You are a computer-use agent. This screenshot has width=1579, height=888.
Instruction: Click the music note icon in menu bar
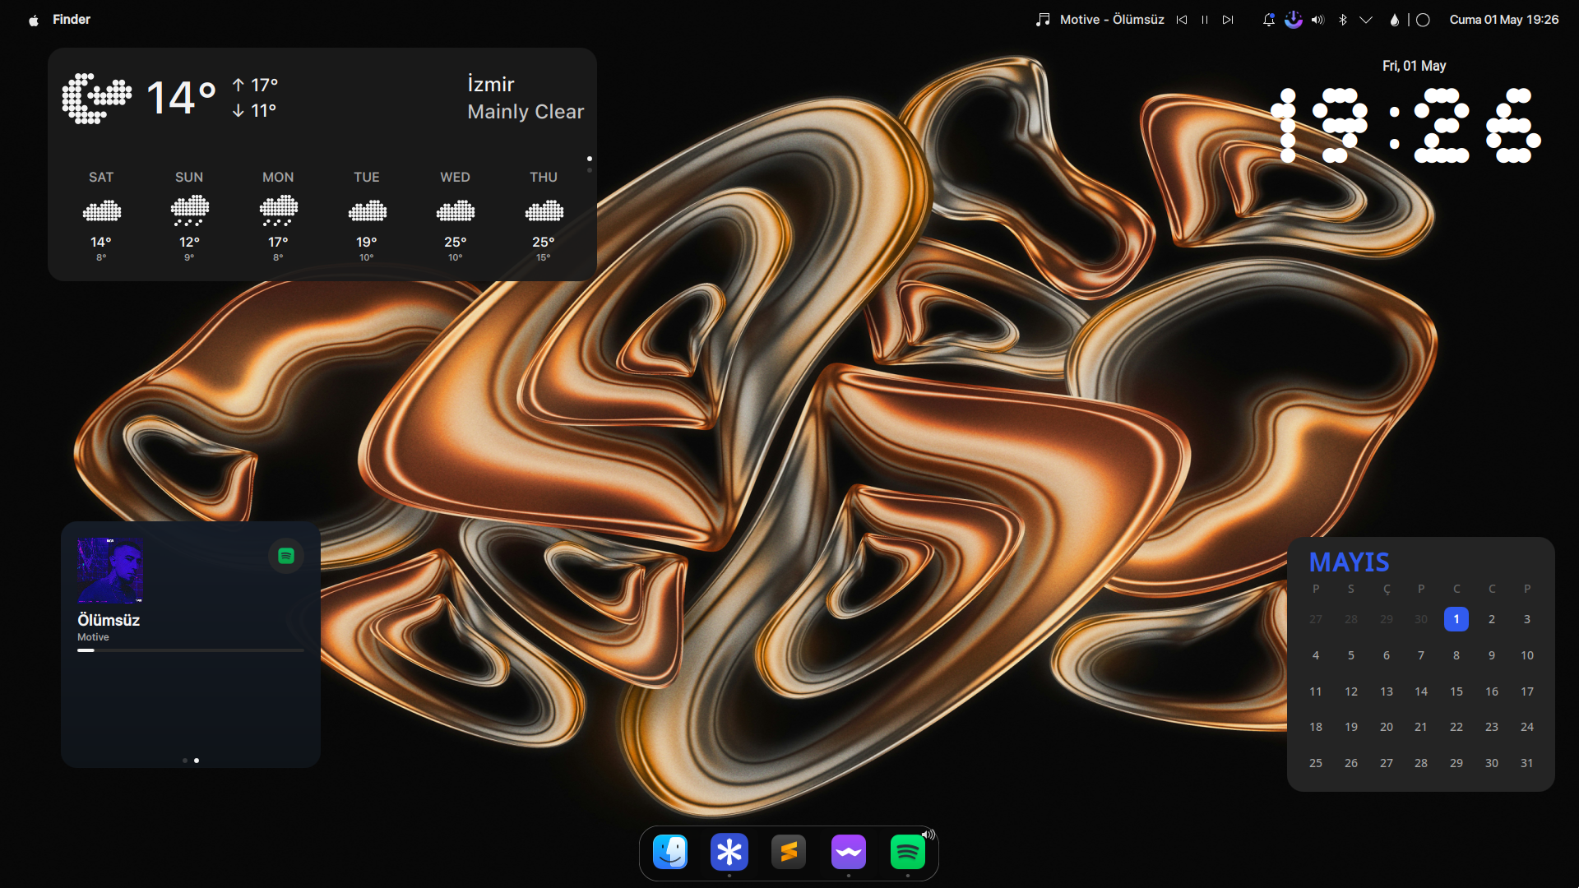point(1043,20)
